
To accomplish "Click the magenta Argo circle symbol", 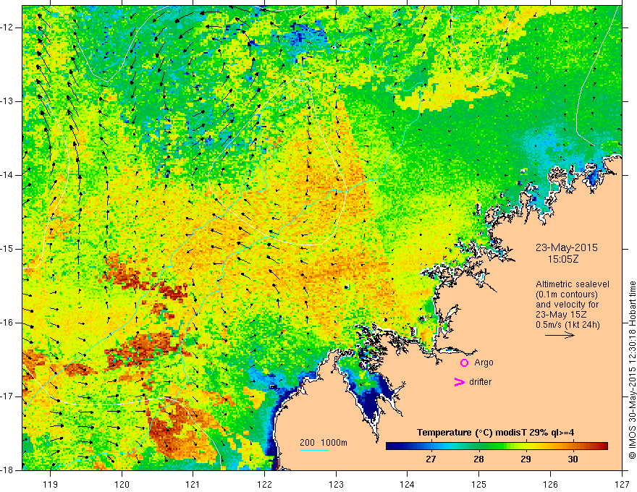I will [x=464, y=363].
